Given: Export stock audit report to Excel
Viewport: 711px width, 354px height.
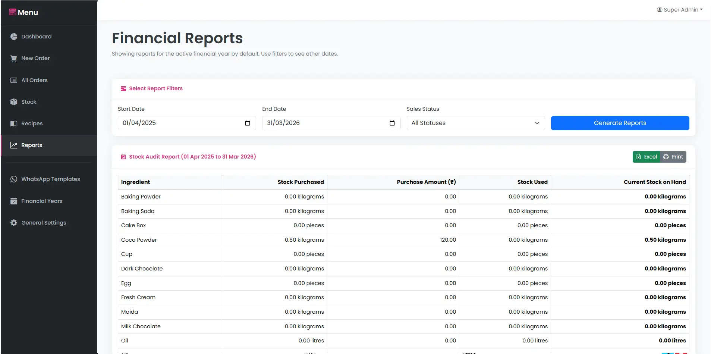Looking at the screenshot, I should click(646, 157).
